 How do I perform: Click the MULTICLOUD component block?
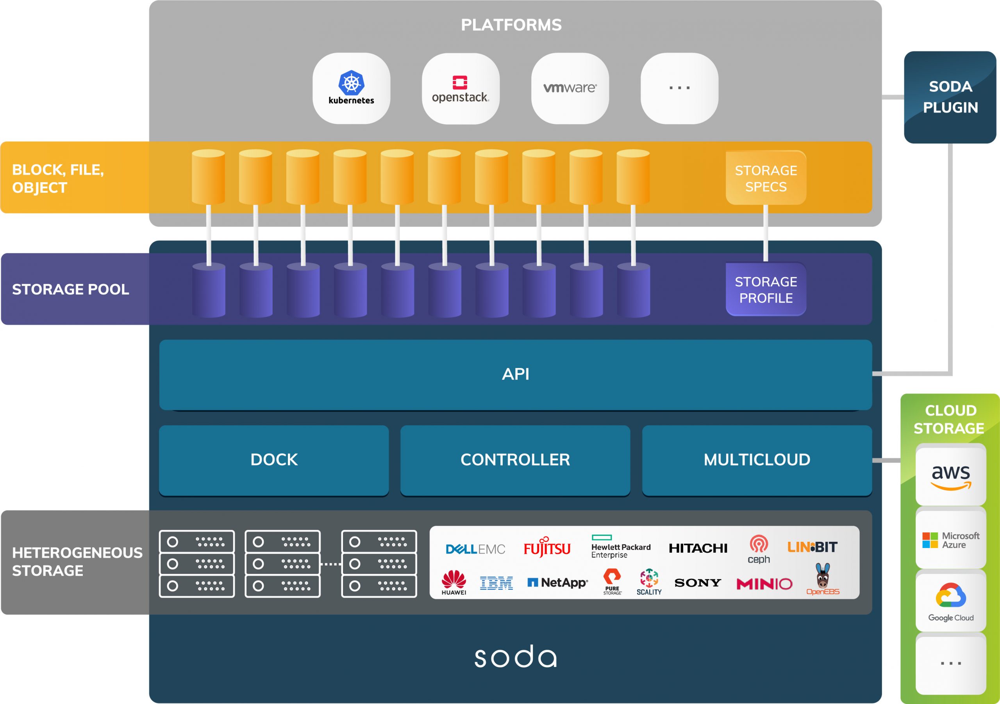[x=757, y=459]
